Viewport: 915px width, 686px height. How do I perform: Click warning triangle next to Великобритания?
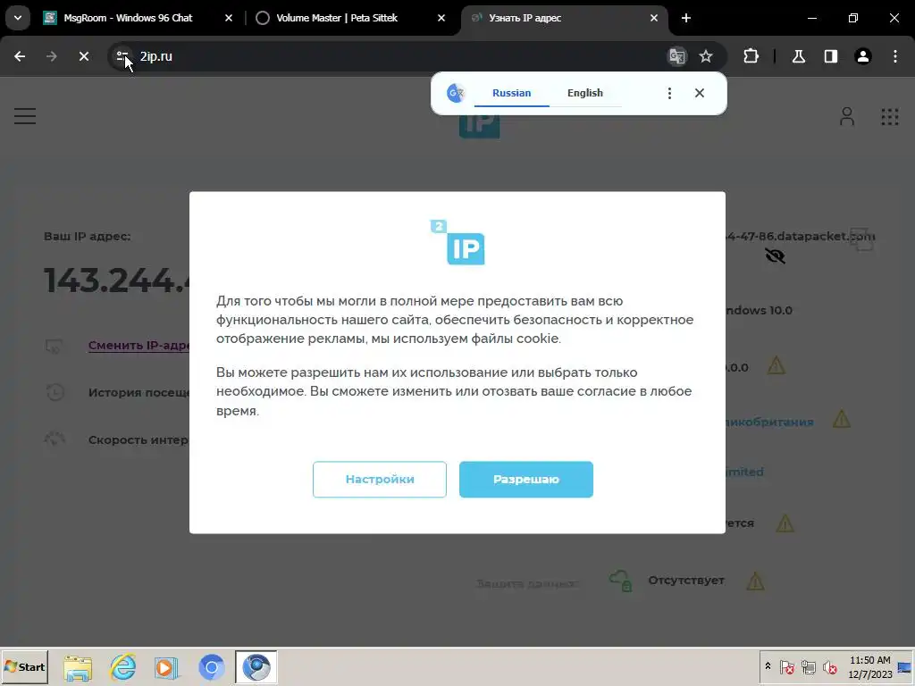pos(842,419)
